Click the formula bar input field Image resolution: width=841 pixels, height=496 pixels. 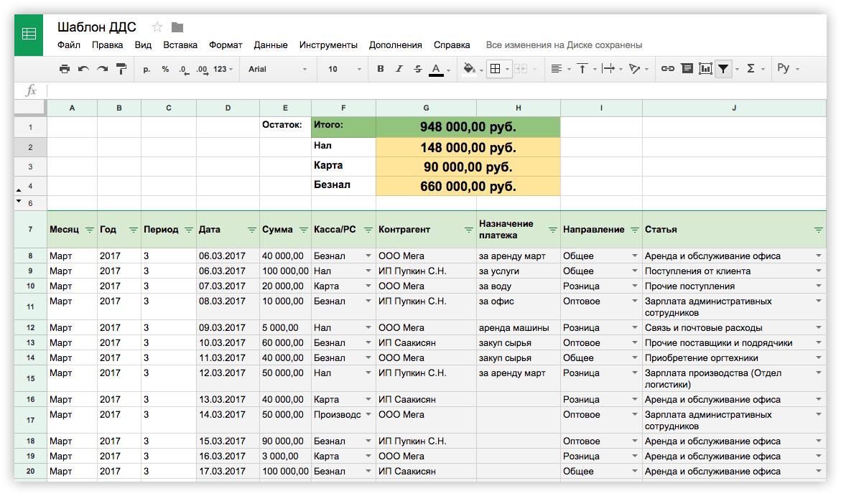tap(431, 90)
